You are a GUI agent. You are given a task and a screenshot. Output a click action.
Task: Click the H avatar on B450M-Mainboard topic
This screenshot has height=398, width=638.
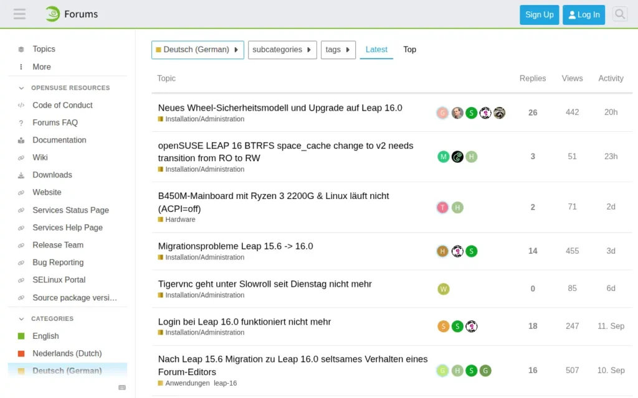click(457, 208)
